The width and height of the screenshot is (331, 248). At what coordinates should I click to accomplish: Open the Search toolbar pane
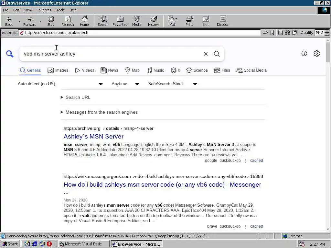[x=103, y=21]
